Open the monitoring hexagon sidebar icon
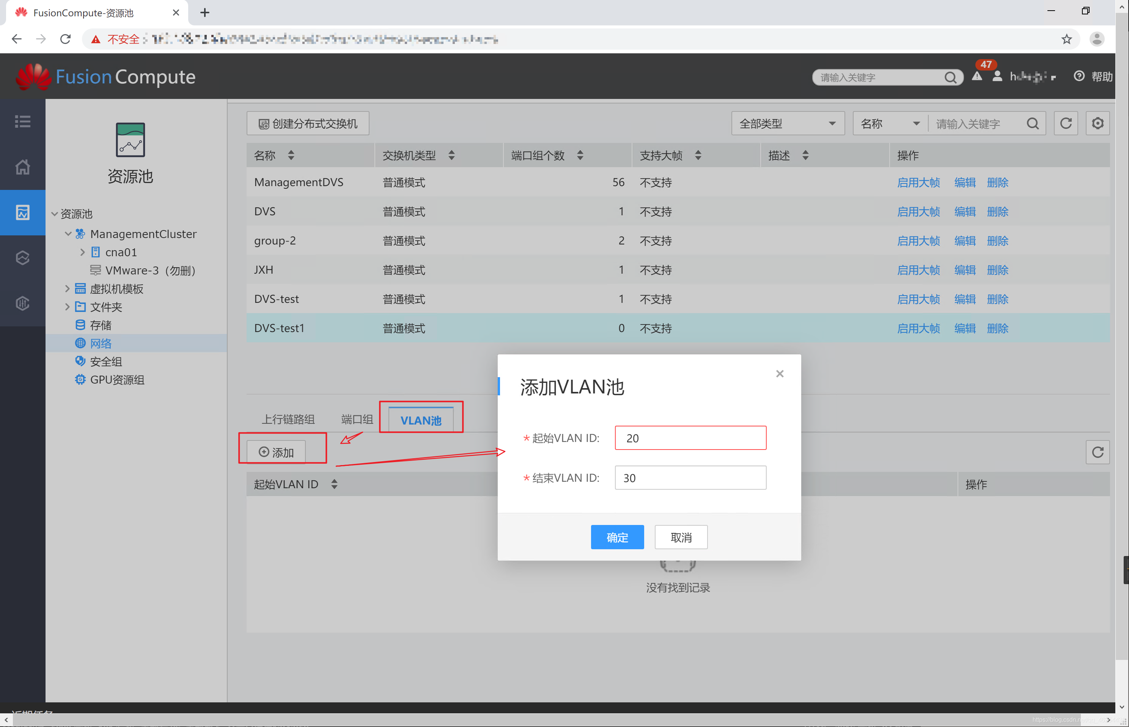The height and width of the screenshot is (727, 1129). (x=22, y=258)
